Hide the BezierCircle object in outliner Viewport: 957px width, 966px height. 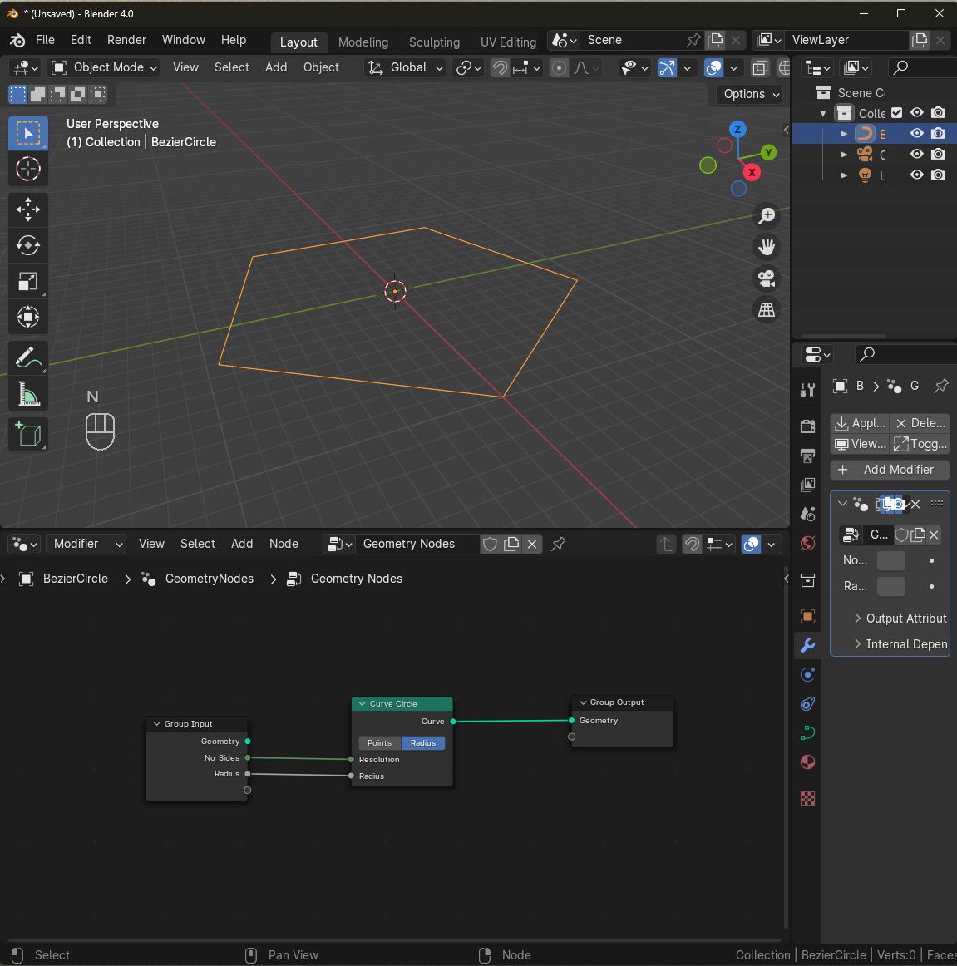pos(916,133)
